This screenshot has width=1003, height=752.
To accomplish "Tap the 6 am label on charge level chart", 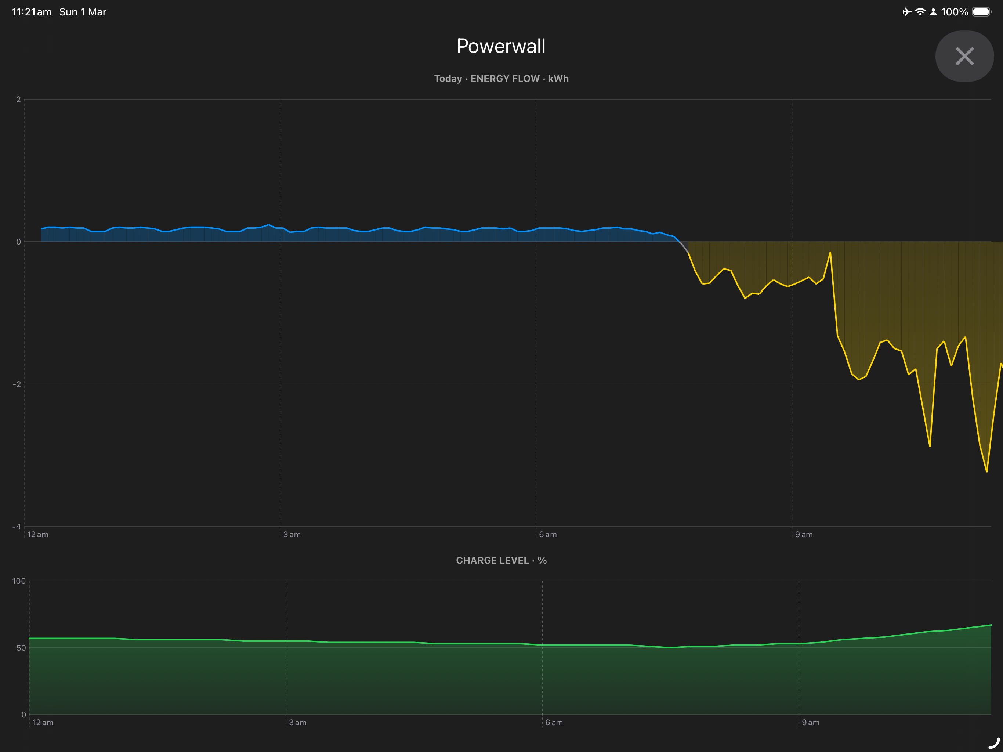I will [554, 723].
